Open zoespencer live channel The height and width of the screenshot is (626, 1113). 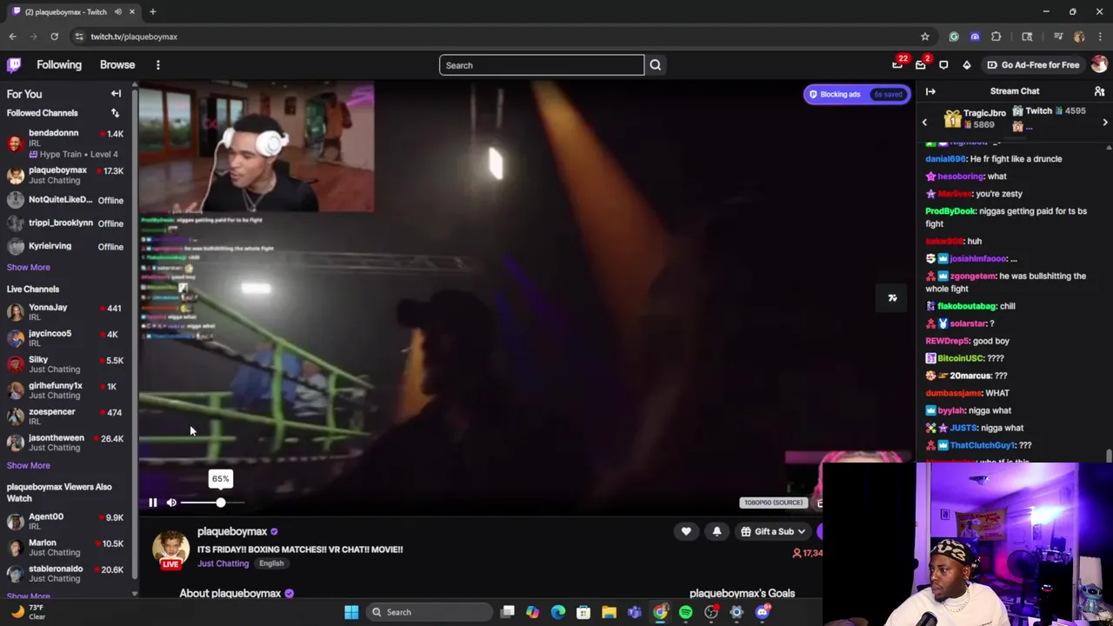click(65, 416)
